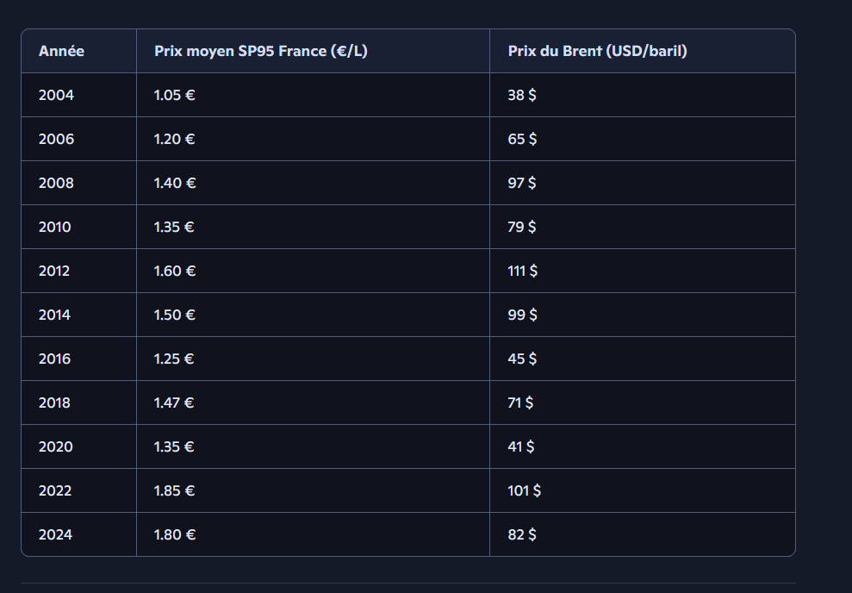The image size is (852, 593).
Task: Click the Année column header
Action: pyautogui.click(x=62, y=52)
